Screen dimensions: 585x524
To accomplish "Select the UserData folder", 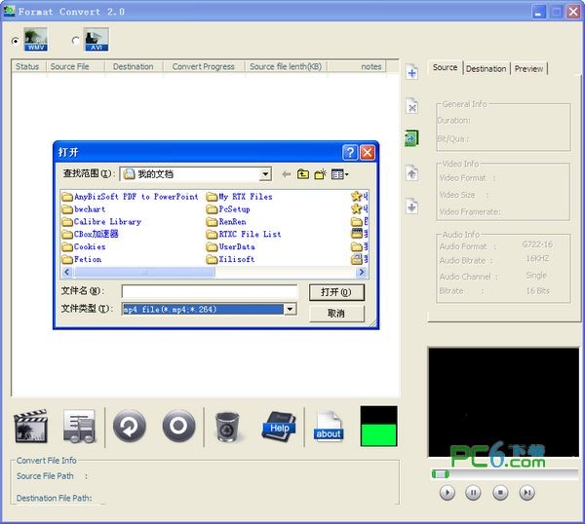I will tap(231, 246).
